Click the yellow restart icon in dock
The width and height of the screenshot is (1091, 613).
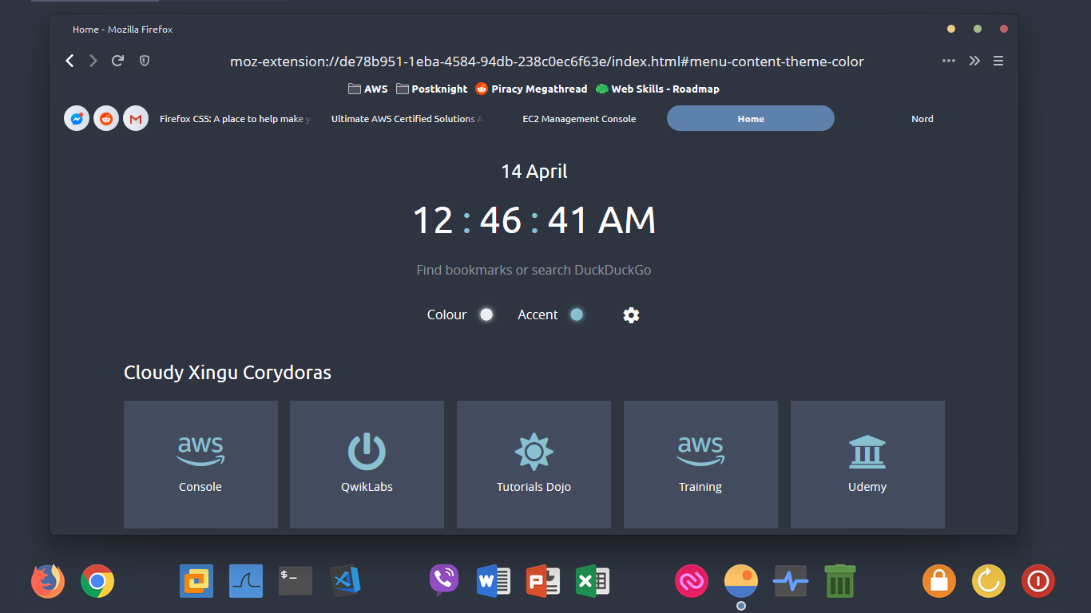point(989,581)
